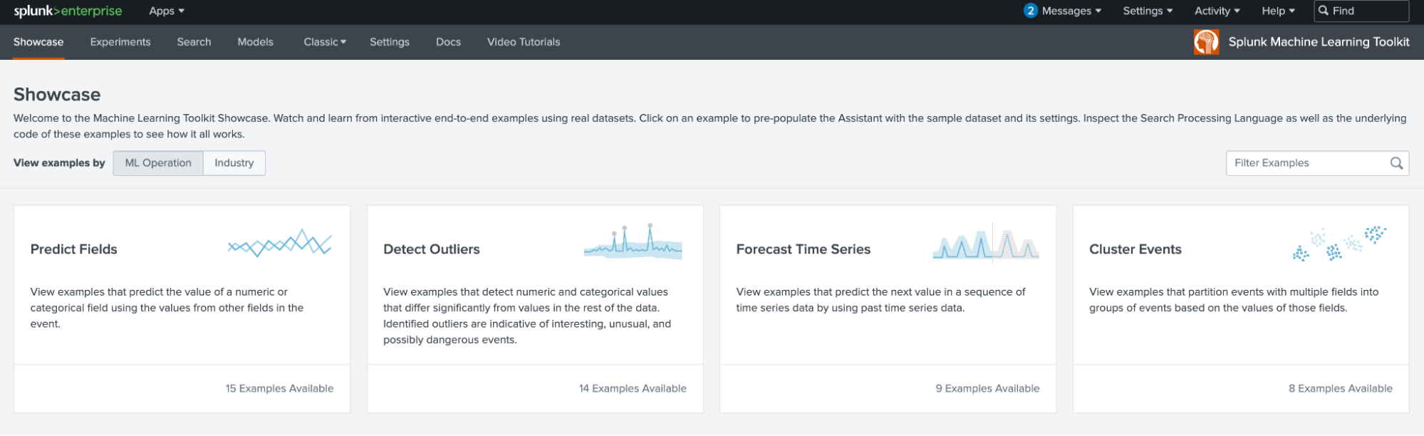Open the Predict Fields card title
Viewport: 1424px width, 436px height.
pyautogui.click(x=74, y=249)
